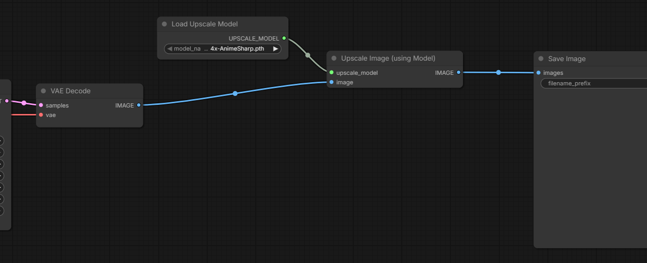The image size is (647, 263).
Task: Click the images input port on Save Image
Action: tap(538, 73)
